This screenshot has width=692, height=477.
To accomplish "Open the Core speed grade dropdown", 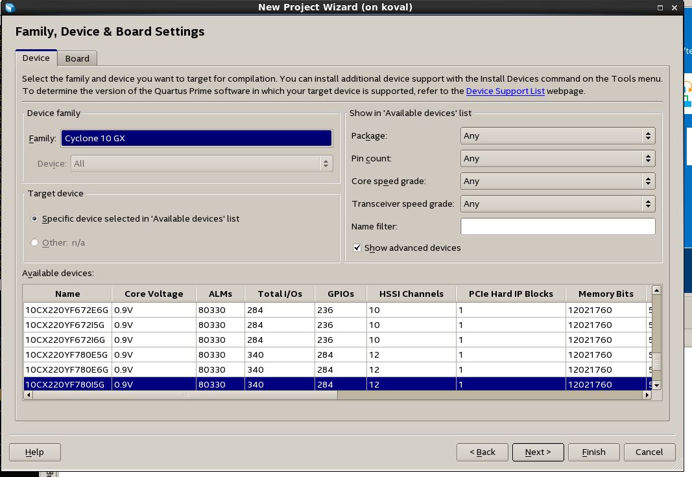I will (558, 181).
